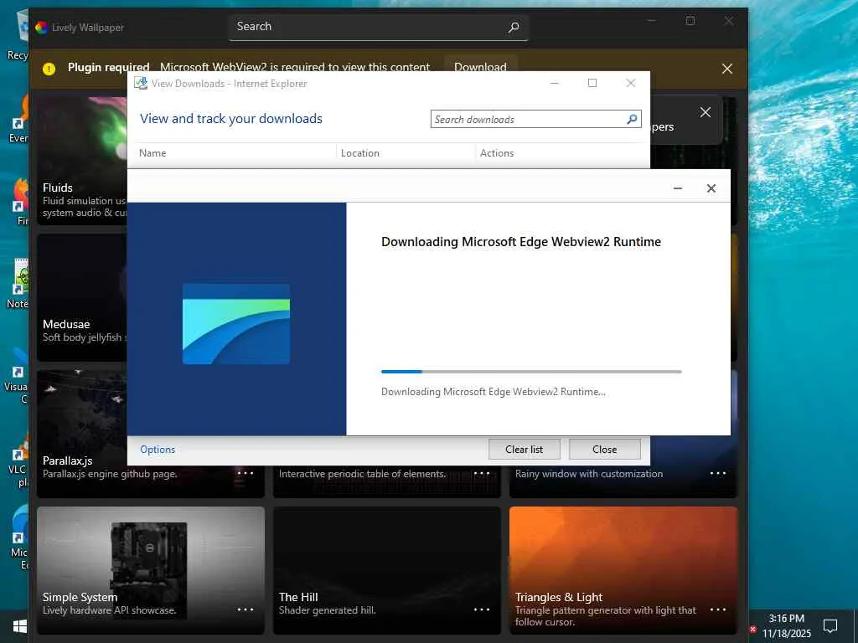Click the 'View and track your downloads' heading
This screenshot has width=858, height=643.
tap(231, 119)
